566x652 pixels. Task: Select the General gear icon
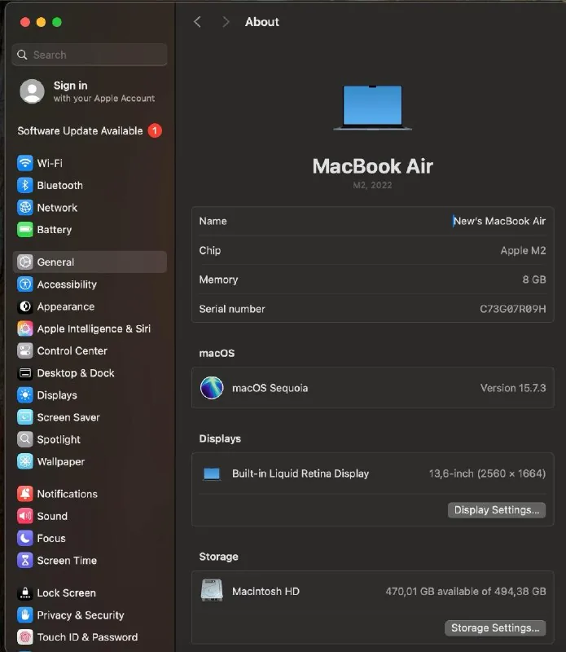pyautogui.click(x=25, y=262)
